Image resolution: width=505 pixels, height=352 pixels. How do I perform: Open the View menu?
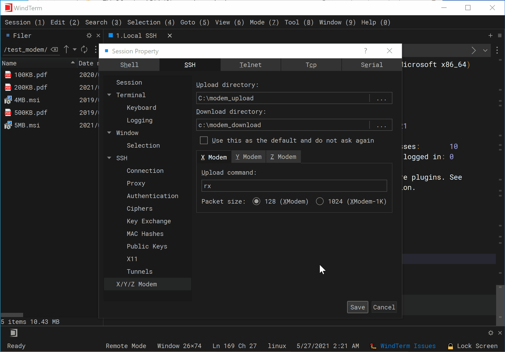coord(230,22)
